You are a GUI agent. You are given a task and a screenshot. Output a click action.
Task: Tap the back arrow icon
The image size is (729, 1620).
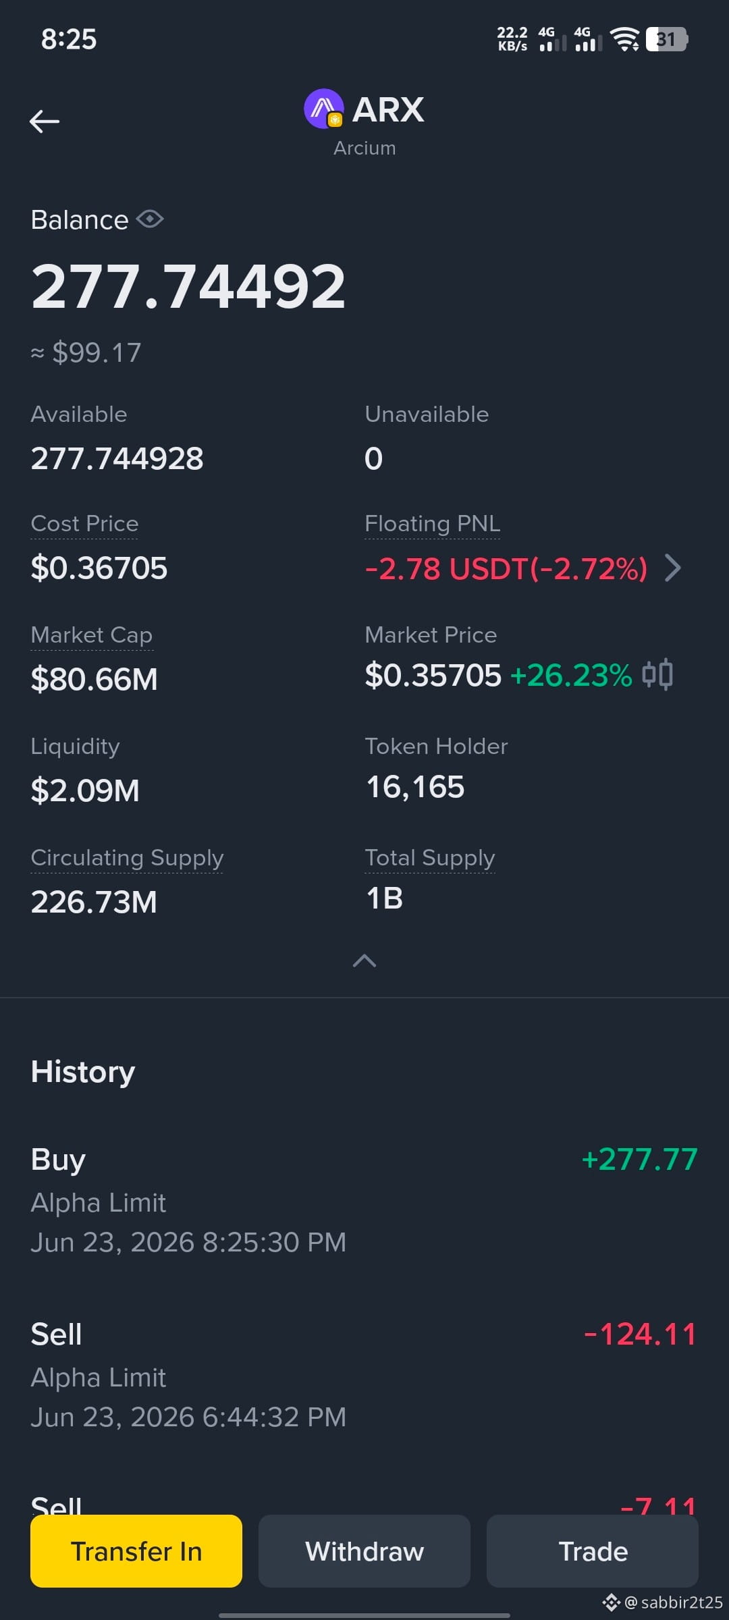point(45,122)
